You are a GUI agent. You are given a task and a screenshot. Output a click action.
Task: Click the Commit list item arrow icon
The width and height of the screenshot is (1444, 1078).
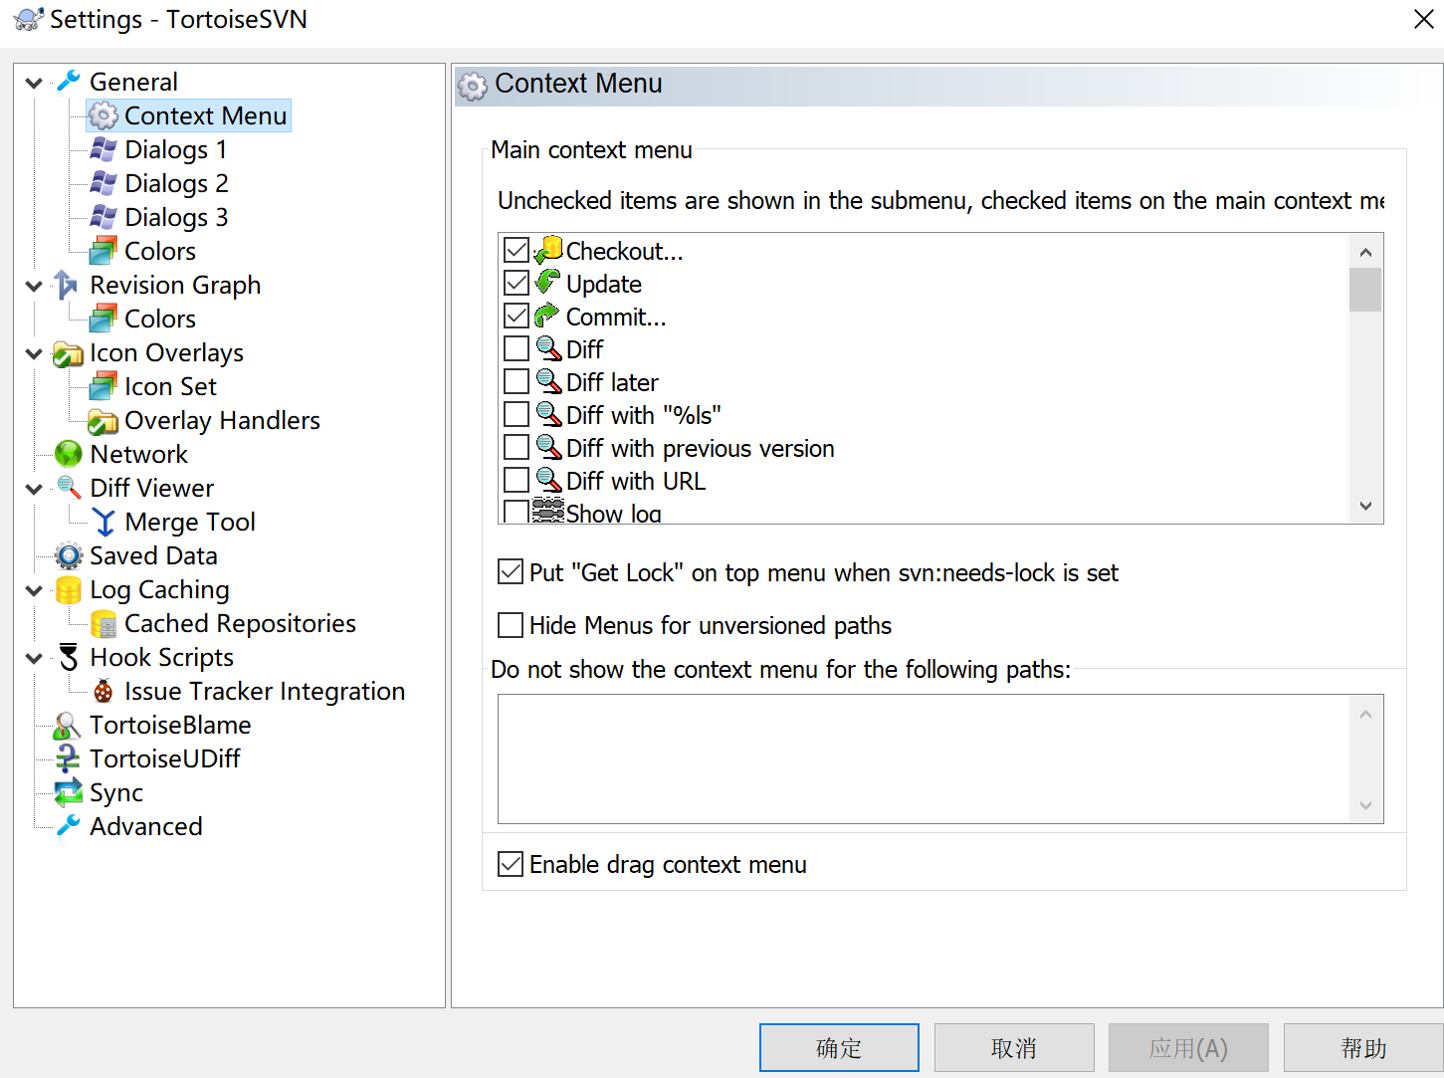(x=547, y=316)
